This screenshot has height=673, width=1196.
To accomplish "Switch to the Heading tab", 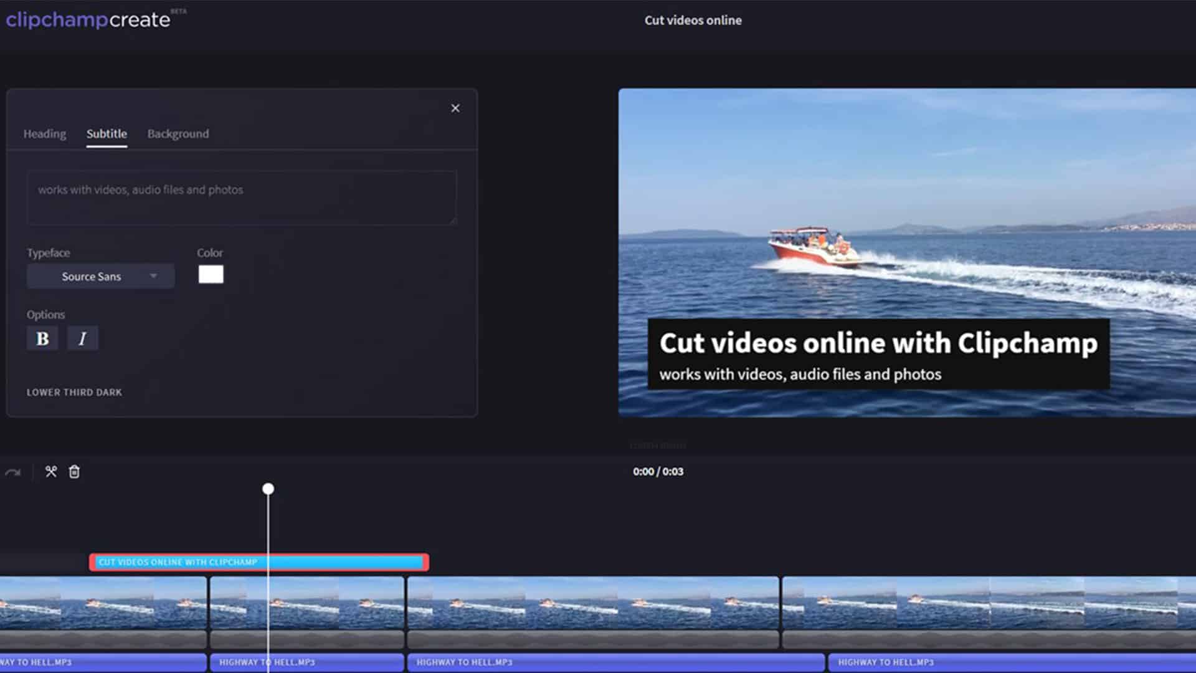I will 45,134.
